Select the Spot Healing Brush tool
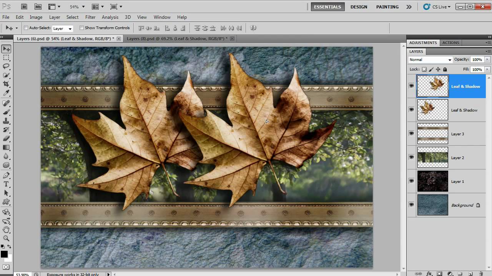This screenshot has height=276, width=492. pos(6,103)
